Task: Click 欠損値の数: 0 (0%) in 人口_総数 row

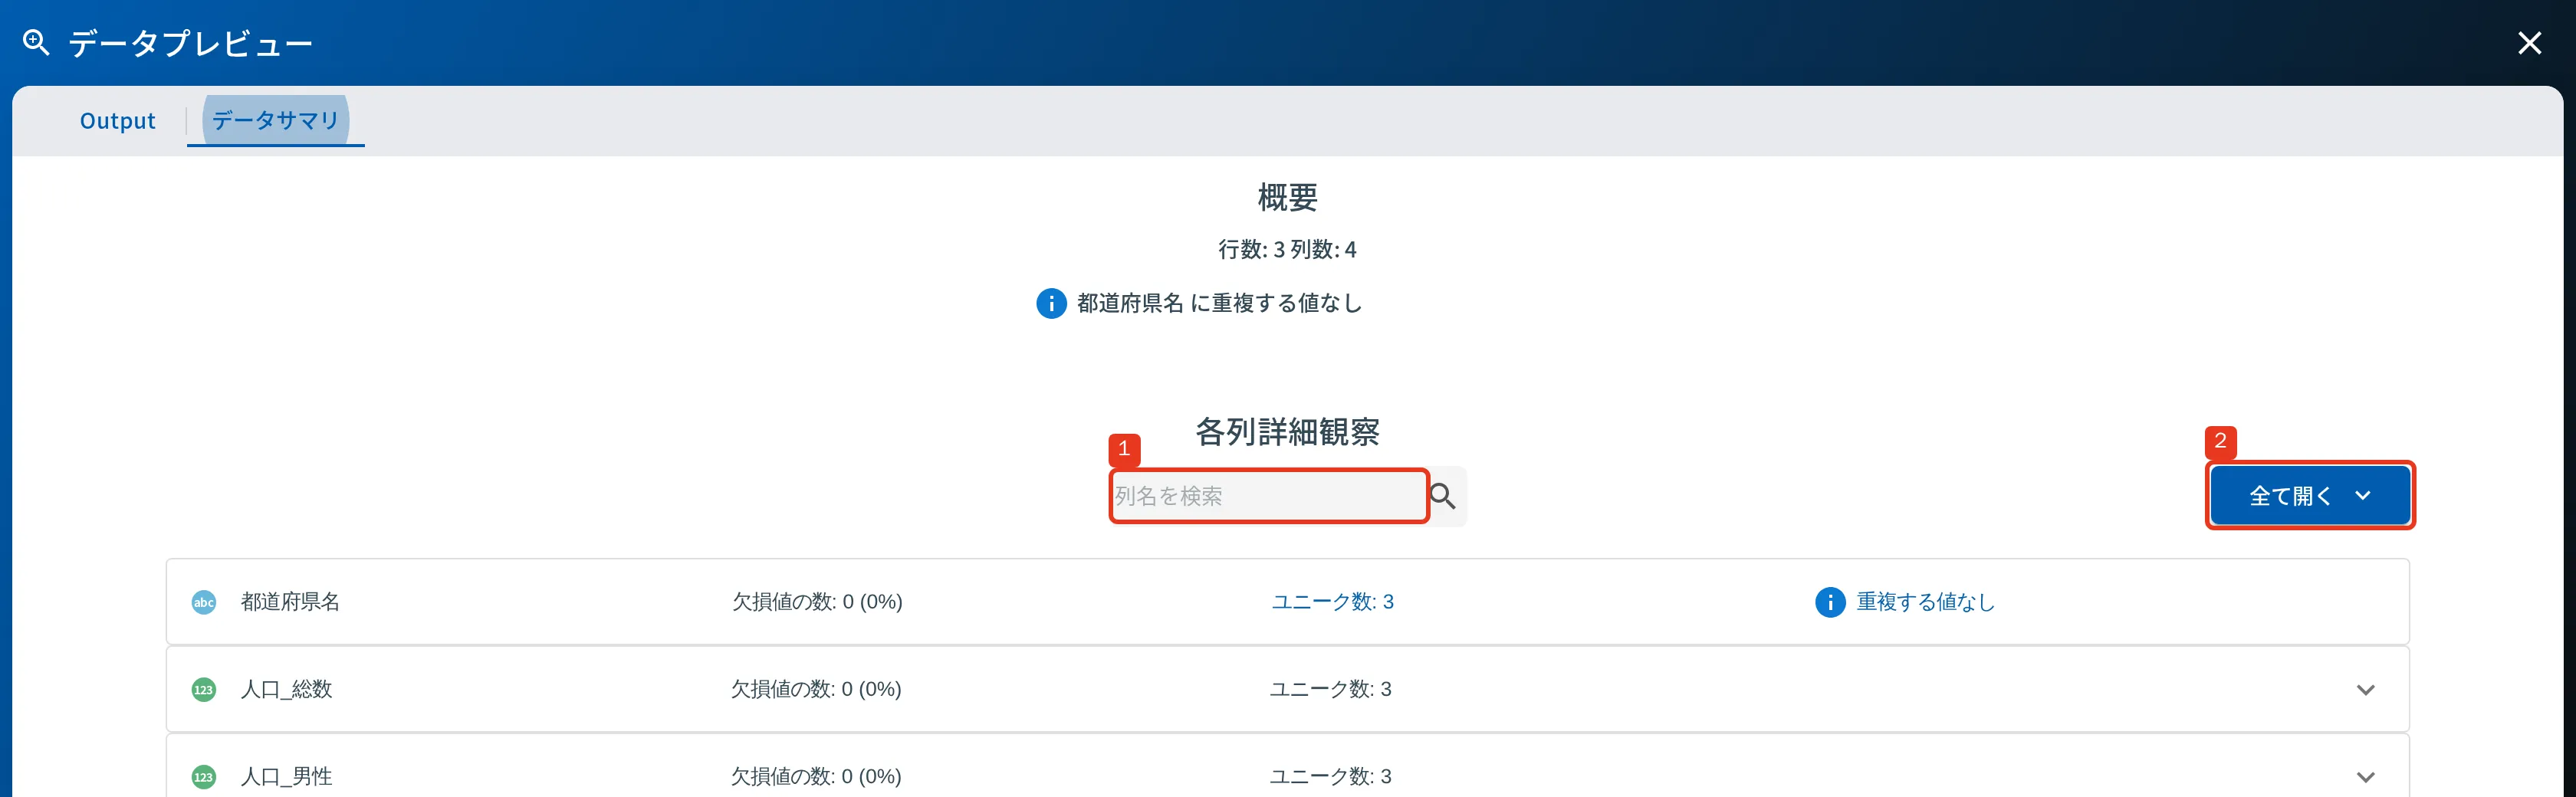Action: pyautogui.click(x=816, y=689)
